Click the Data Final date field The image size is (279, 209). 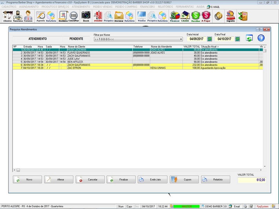pyautogui.click(x=224, y=39)
